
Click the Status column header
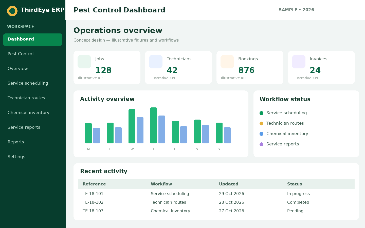tap(295, 184)
